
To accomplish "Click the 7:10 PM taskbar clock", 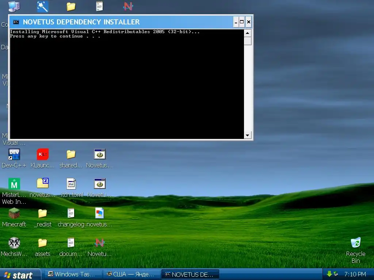I will click(355, 274).
